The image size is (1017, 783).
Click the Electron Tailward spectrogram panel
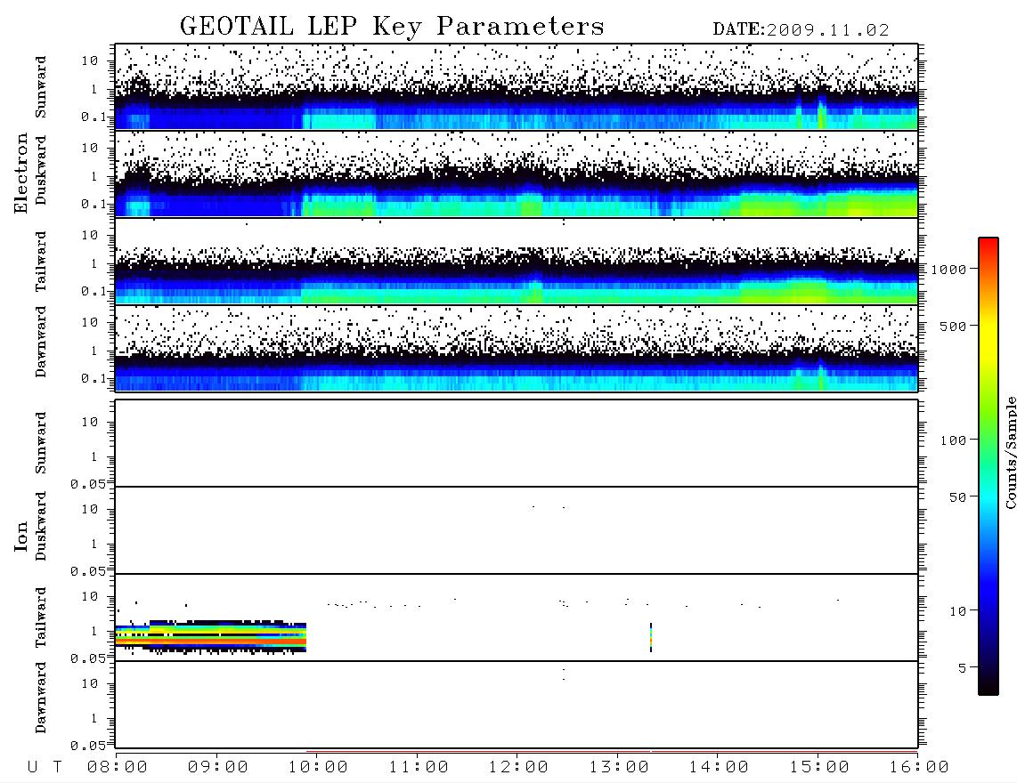pyautogui.click(x=517, y=262)
